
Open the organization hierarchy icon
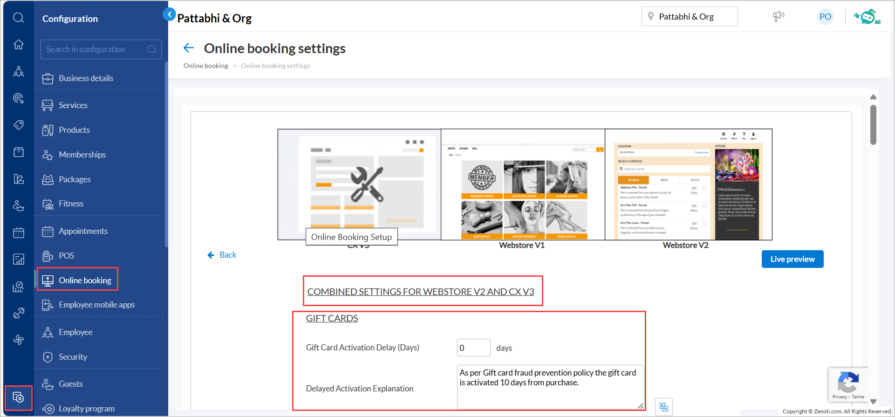19,71
